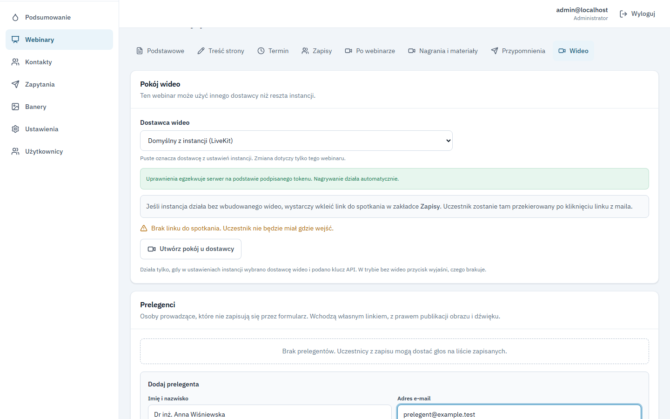Click the Wyloguj link
The height and width of the screenshot is (419, 670).
(637, 14)
